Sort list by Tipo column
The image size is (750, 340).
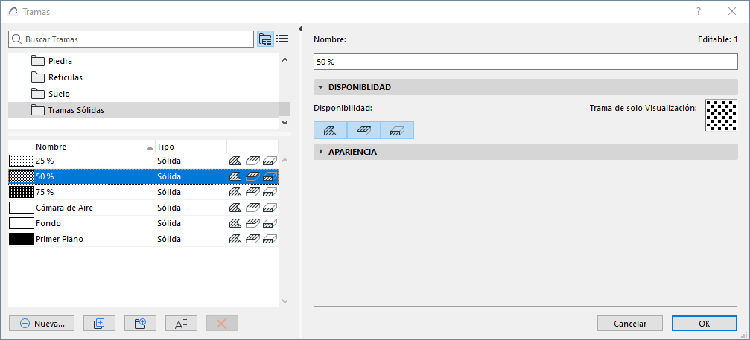pyautogui.click(x=191, y=147)
